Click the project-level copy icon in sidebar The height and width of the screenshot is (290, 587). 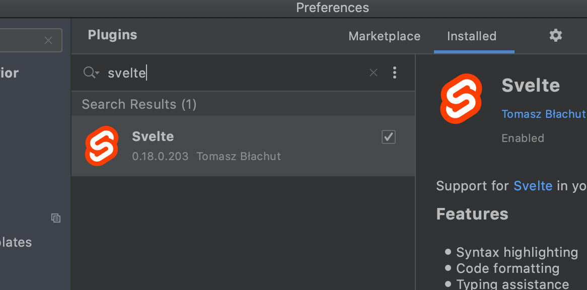tap(56, 218)
